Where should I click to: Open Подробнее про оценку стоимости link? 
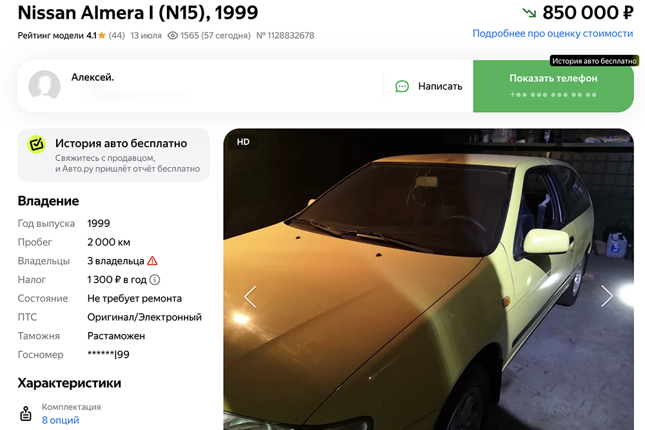[x=553, y=34]
